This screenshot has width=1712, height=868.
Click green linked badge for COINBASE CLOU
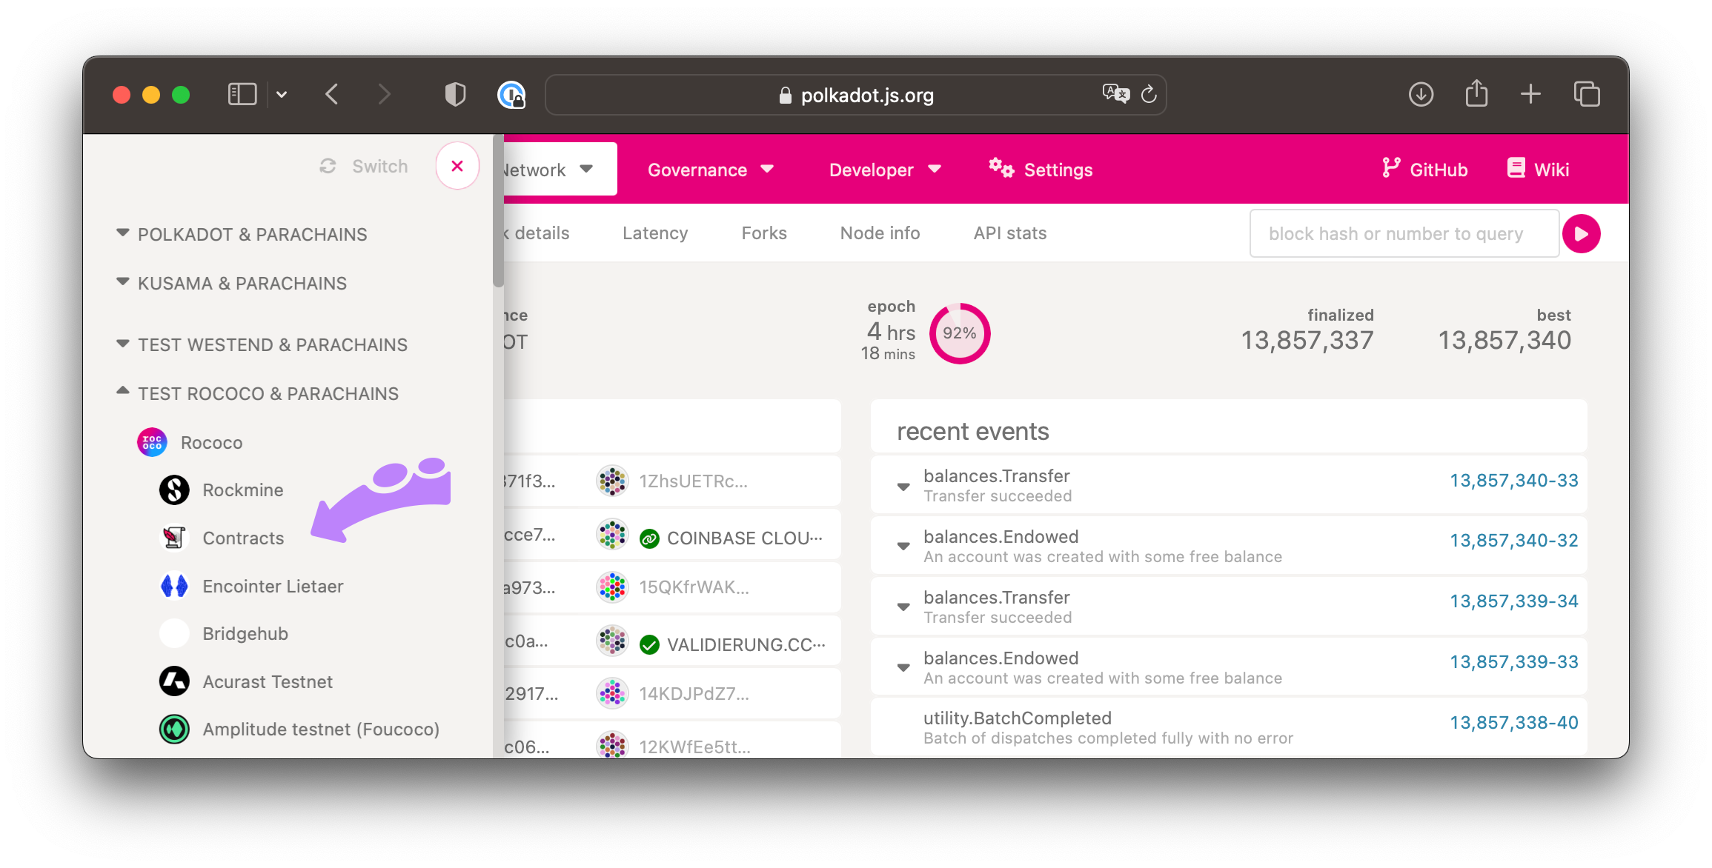click(649, 539)
